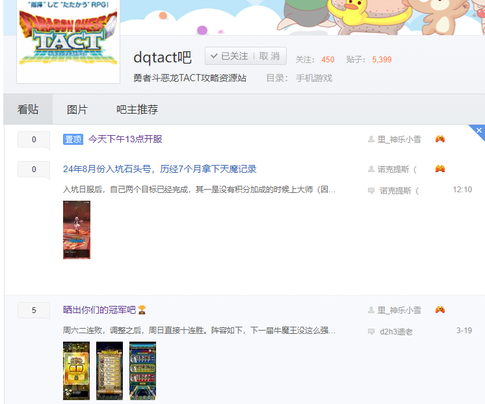Click the 3-19 last reply date
This screenshot has width=485, height=404.
coord(464,331)
